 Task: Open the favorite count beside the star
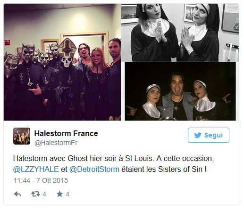coord(67,194)
